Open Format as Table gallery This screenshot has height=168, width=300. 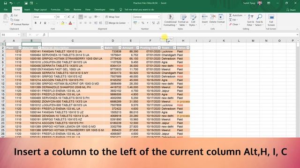click(183, 20)
